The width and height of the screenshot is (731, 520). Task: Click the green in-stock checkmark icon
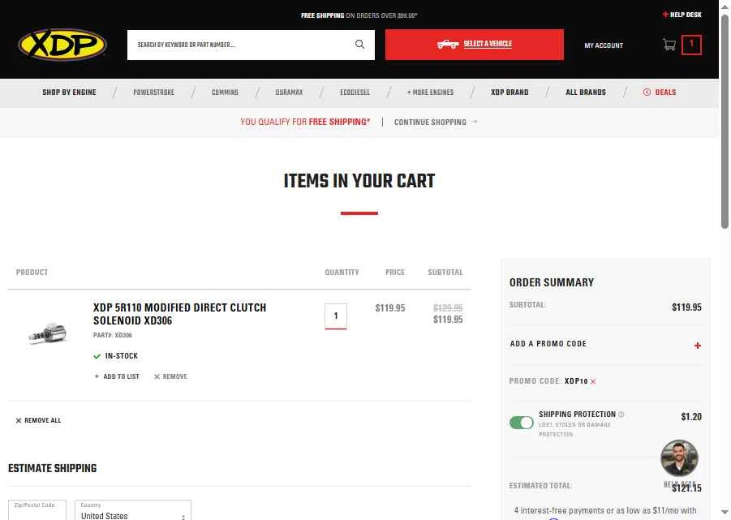pos(97,356)
